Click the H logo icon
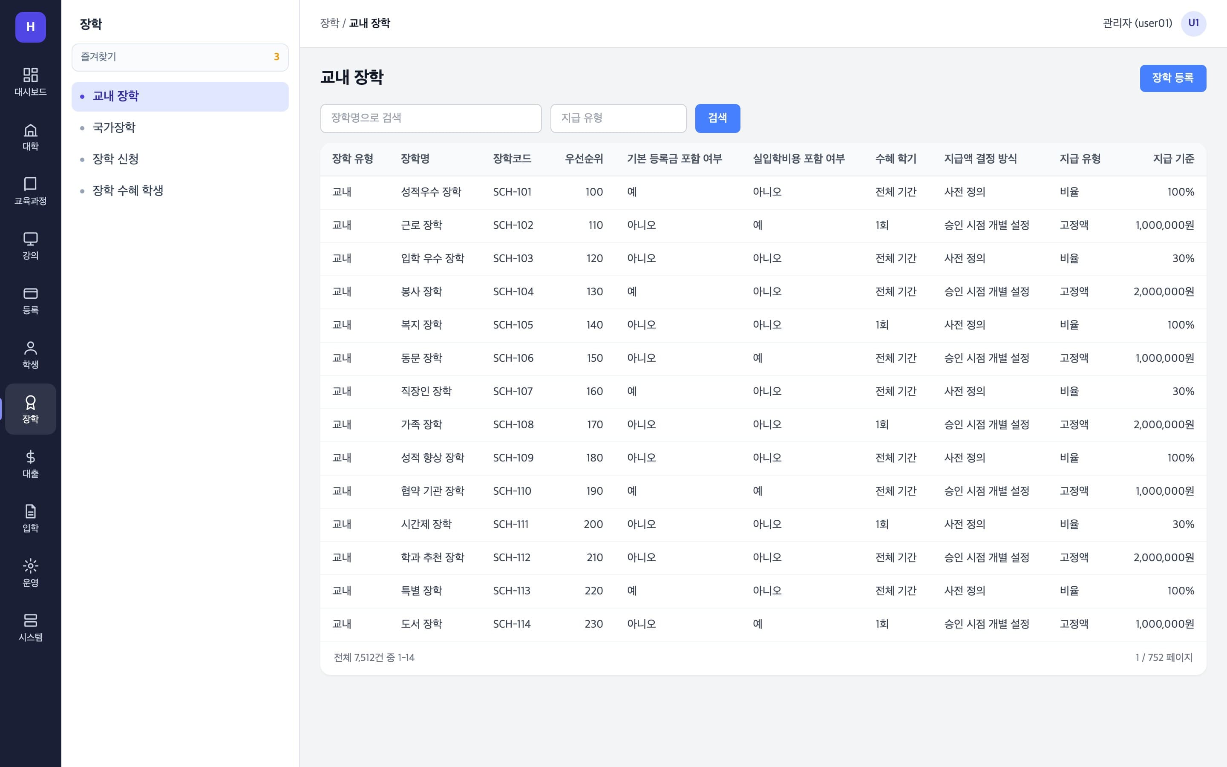Viewport: 1227px width, 767px height. coord(30,27)
